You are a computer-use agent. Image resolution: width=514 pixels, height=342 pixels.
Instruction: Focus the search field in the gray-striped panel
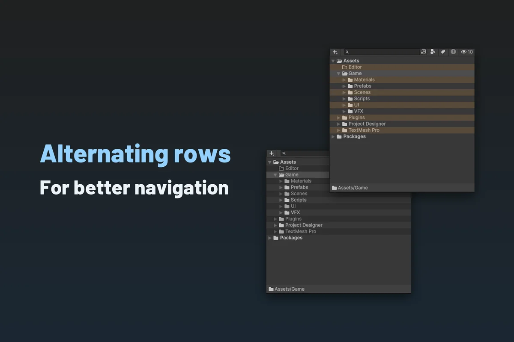coord(305,153)
